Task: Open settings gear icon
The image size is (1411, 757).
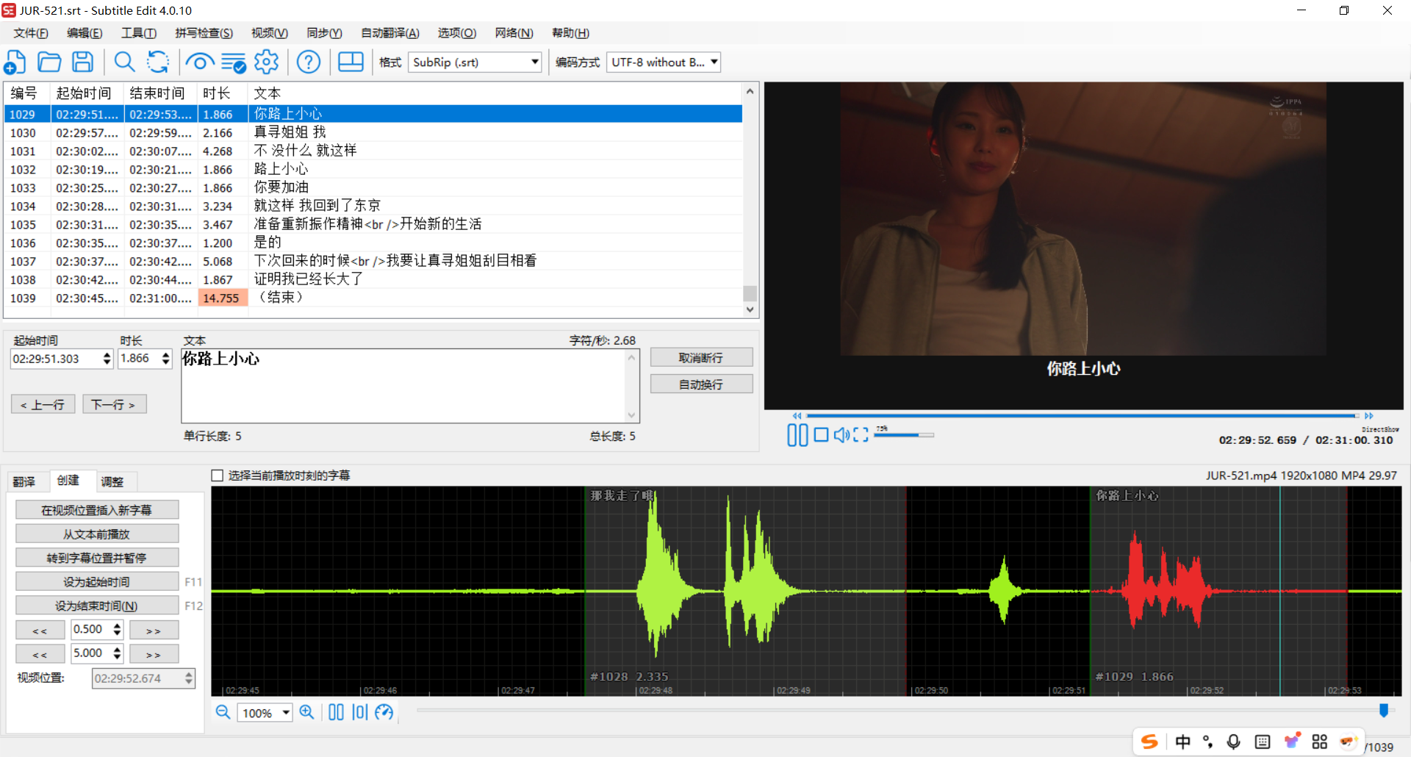Action: (267, 62)
